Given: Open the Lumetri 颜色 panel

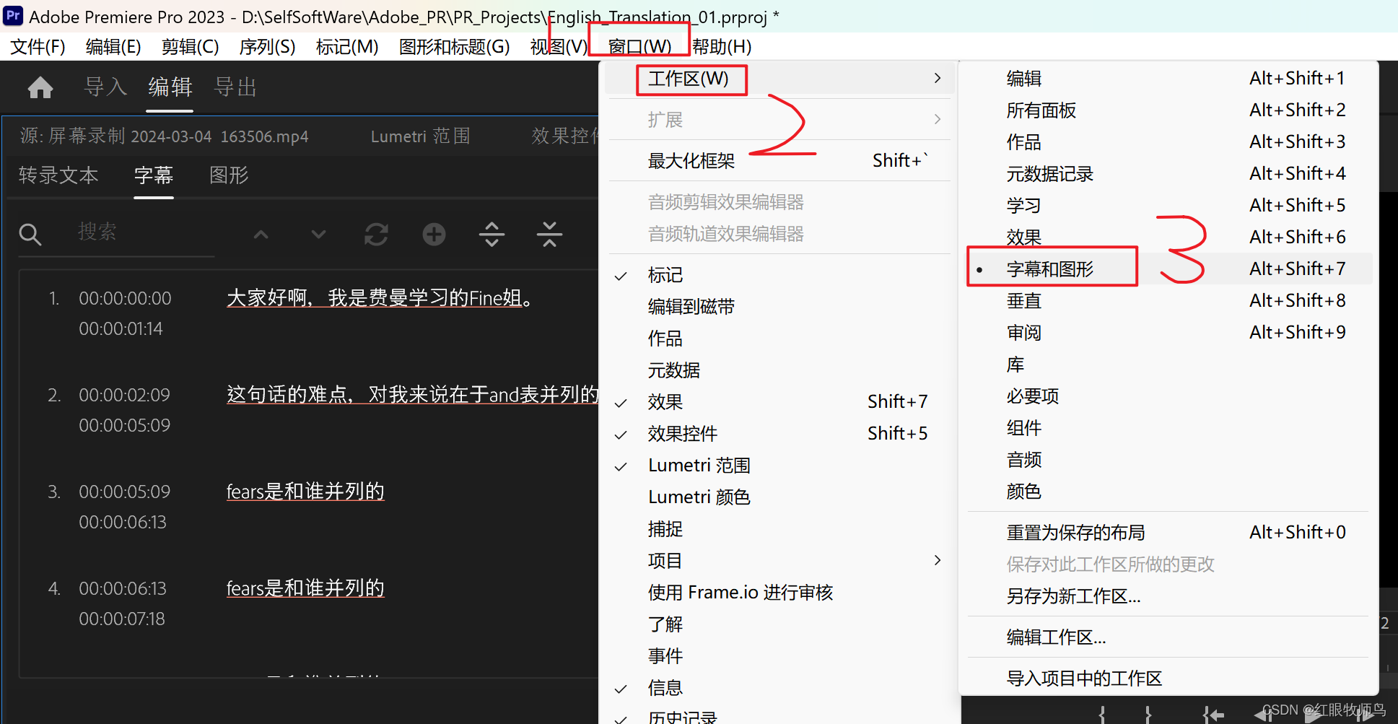Looking at the screenshot, I should 779,497.
